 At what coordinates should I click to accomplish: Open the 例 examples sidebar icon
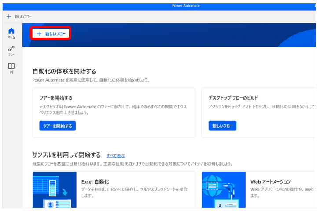pos(11,68)
